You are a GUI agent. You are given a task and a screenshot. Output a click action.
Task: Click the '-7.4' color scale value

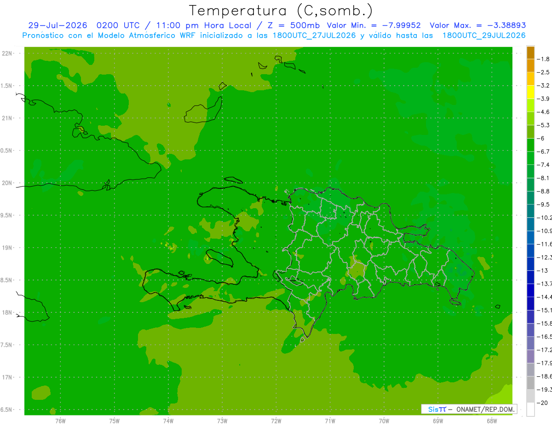(544, 164)
